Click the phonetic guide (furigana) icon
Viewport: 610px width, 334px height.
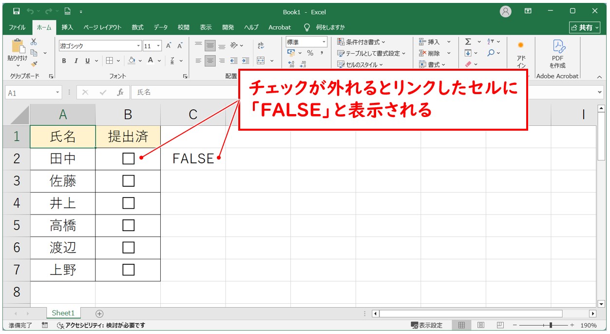(173, 61)
